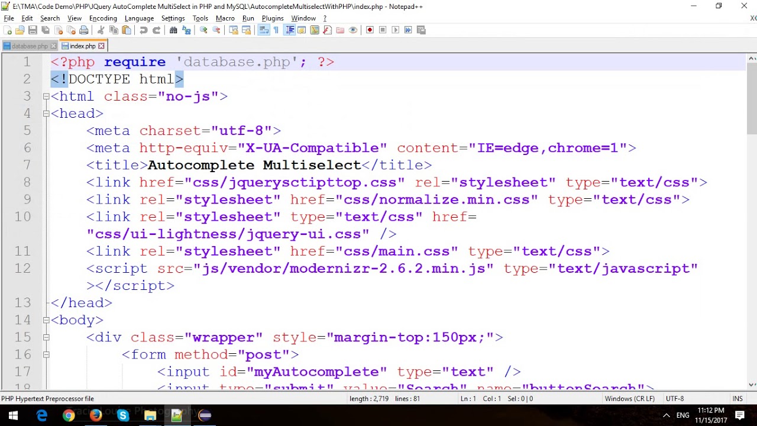The image size is (757, 426).
Task: Open the user-defined language dialog icon
Action: (x=302, y=30)
